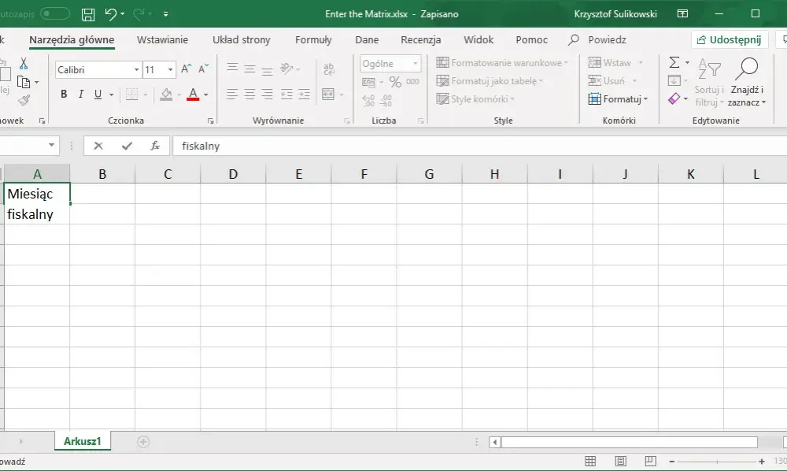Switch to Recenzja tab
The width and height of the screenshot is (787, 471).
pyautogui.click(x=420, y=39)
